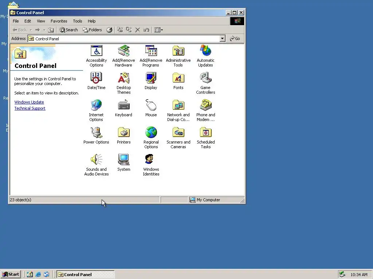This screenshot has width=373, height=279.
Task: Expand the Back history dropdown arrow
Action: (31, 30)
